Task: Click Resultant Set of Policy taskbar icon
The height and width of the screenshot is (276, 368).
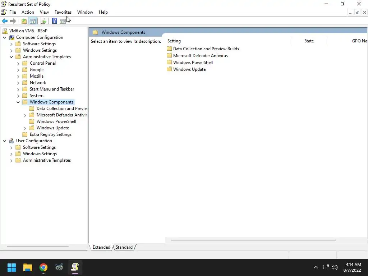Action: pos(75,267)
